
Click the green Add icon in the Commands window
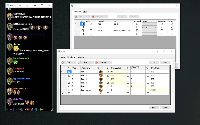tap(76, 17)
